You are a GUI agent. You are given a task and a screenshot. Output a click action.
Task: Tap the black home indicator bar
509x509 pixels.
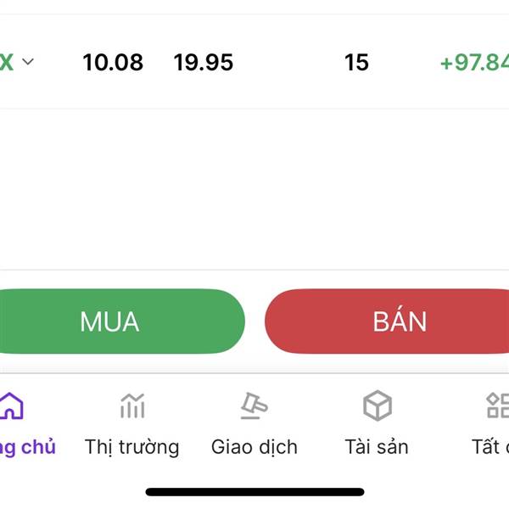coord(255,492)
